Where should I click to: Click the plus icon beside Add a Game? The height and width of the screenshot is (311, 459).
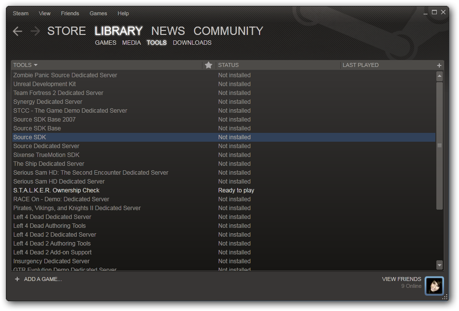(17, 279)
